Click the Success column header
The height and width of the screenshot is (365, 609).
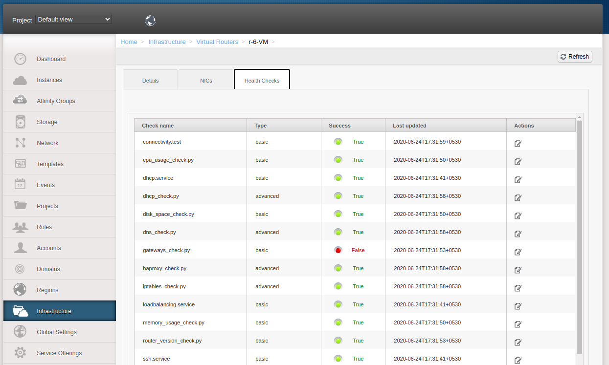353,126
